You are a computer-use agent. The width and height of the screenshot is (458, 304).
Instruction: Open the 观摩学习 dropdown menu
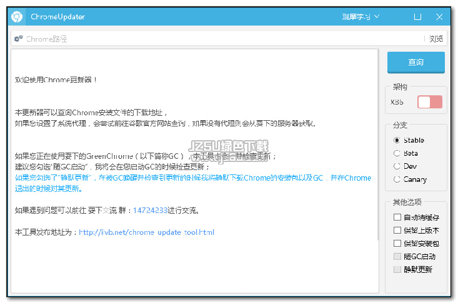click(x=361, y=17)
